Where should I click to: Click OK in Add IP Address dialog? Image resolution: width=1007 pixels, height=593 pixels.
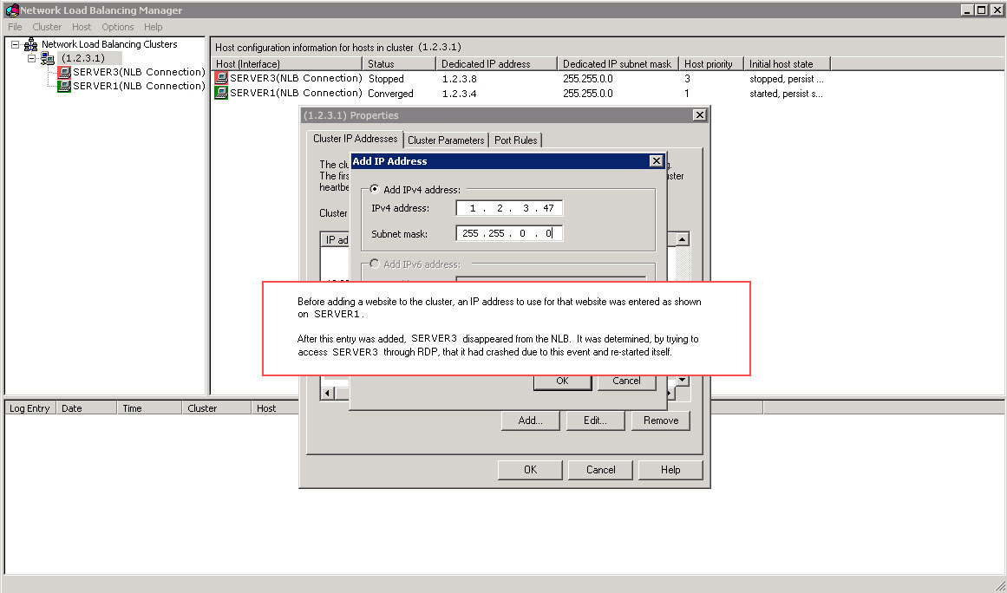(x=563, y=381)
